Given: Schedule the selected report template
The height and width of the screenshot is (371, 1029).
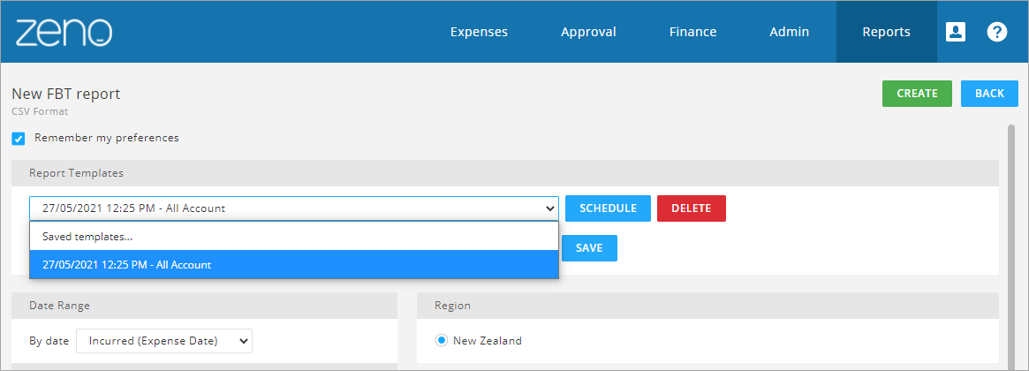Looking at the screenshot, I should click(x=608, y=208).
